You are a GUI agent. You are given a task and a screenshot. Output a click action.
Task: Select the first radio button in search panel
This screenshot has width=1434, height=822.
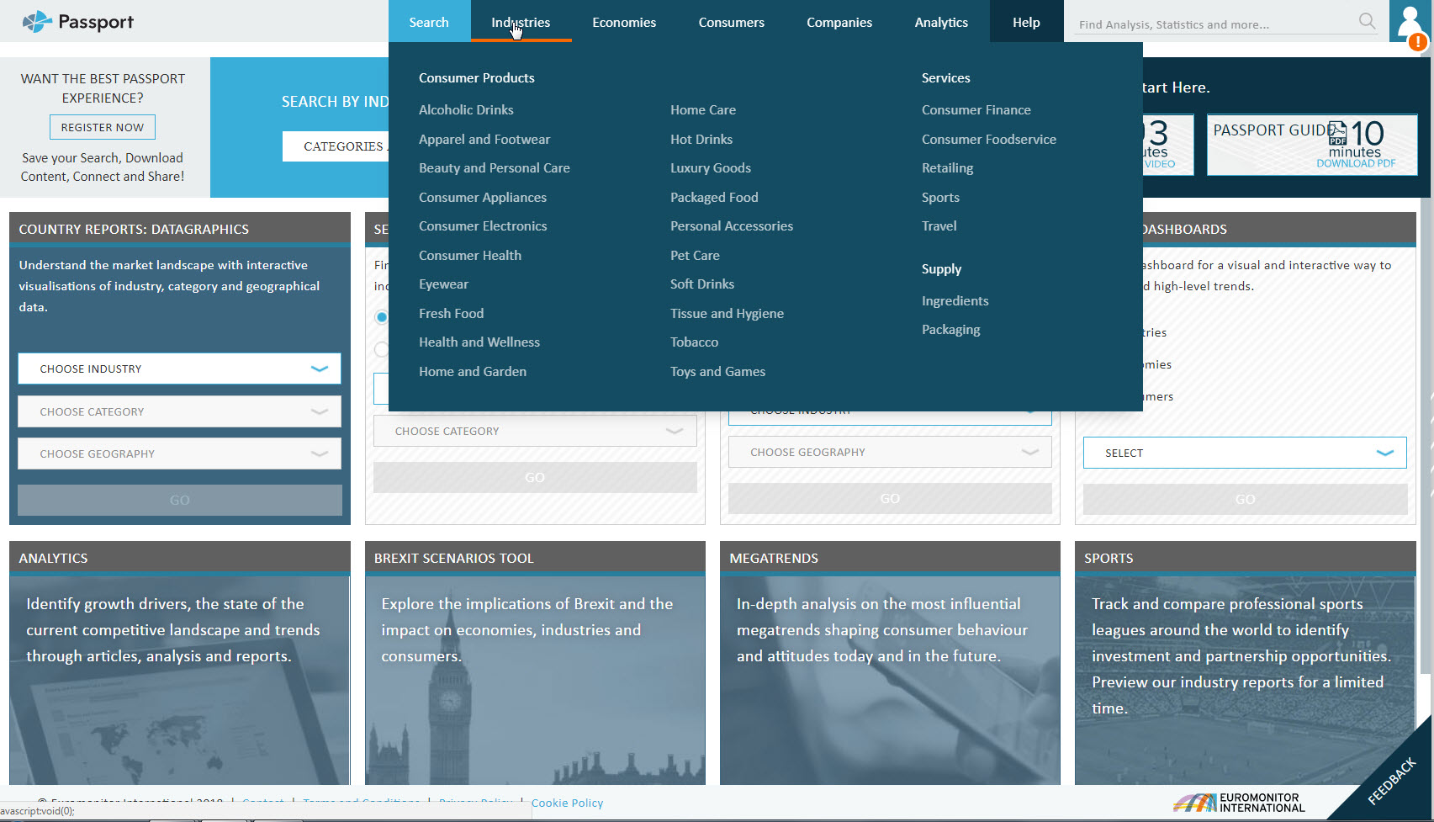(382, 317)
